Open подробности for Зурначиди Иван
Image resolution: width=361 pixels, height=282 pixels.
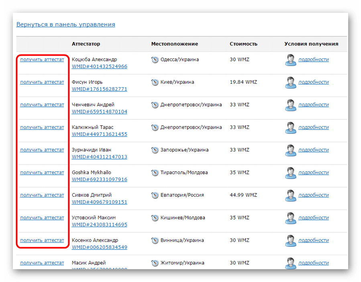(x=313, y=150)
